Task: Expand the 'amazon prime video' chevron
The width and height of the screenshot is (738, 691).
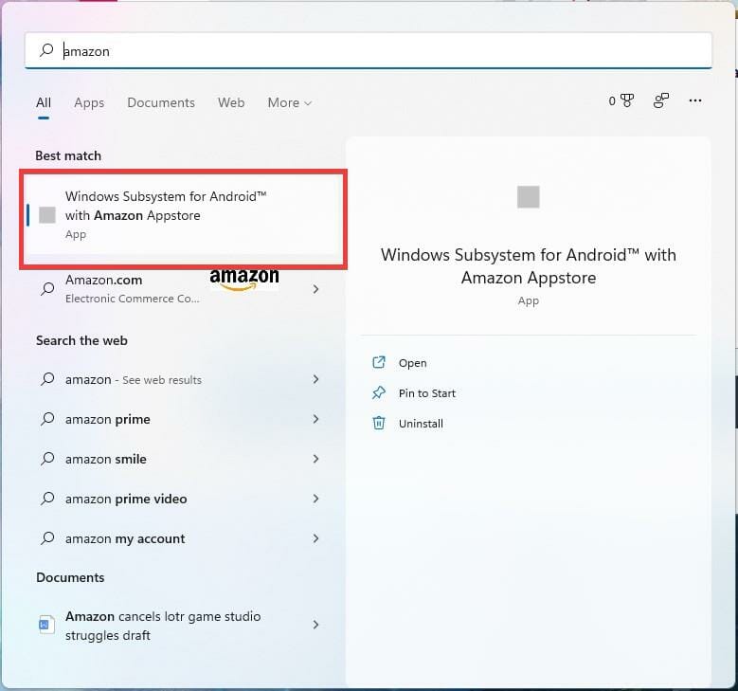Action: point(315,499)
